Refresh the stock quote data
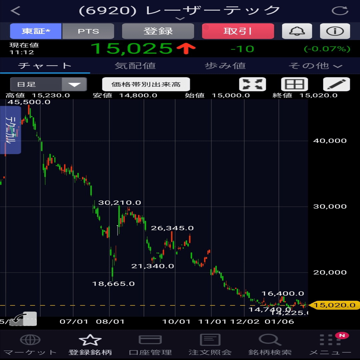This screenshot has height=360, width=360. [x=340, y=11]
